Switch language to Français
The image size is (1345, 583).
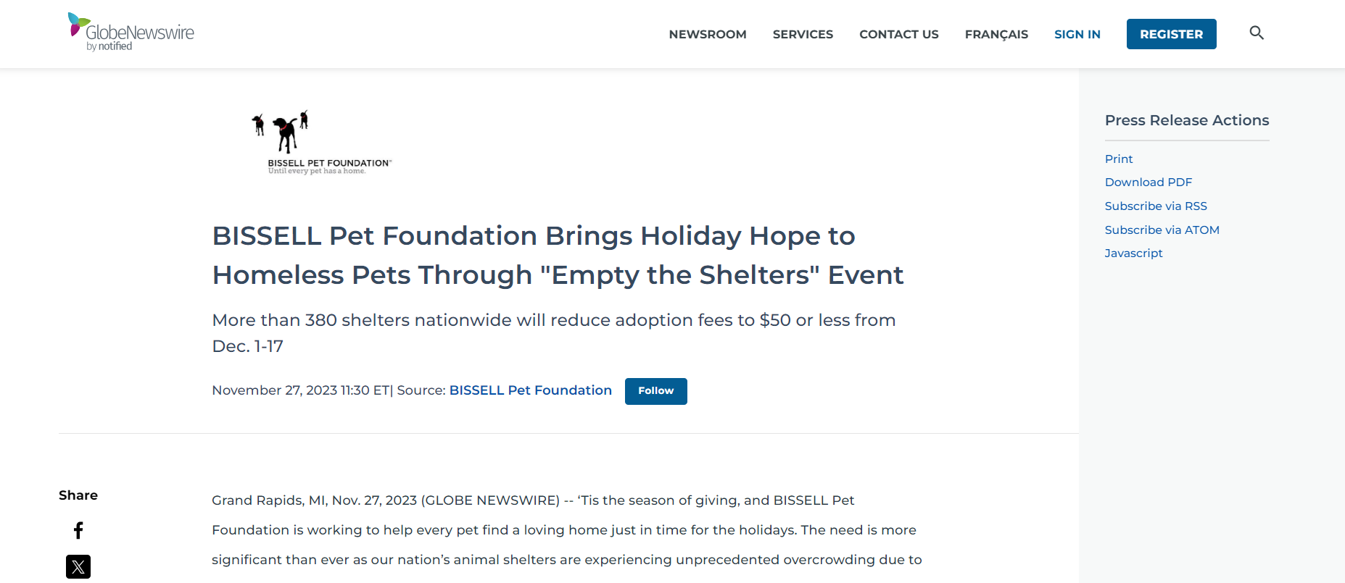pos(996,34)
